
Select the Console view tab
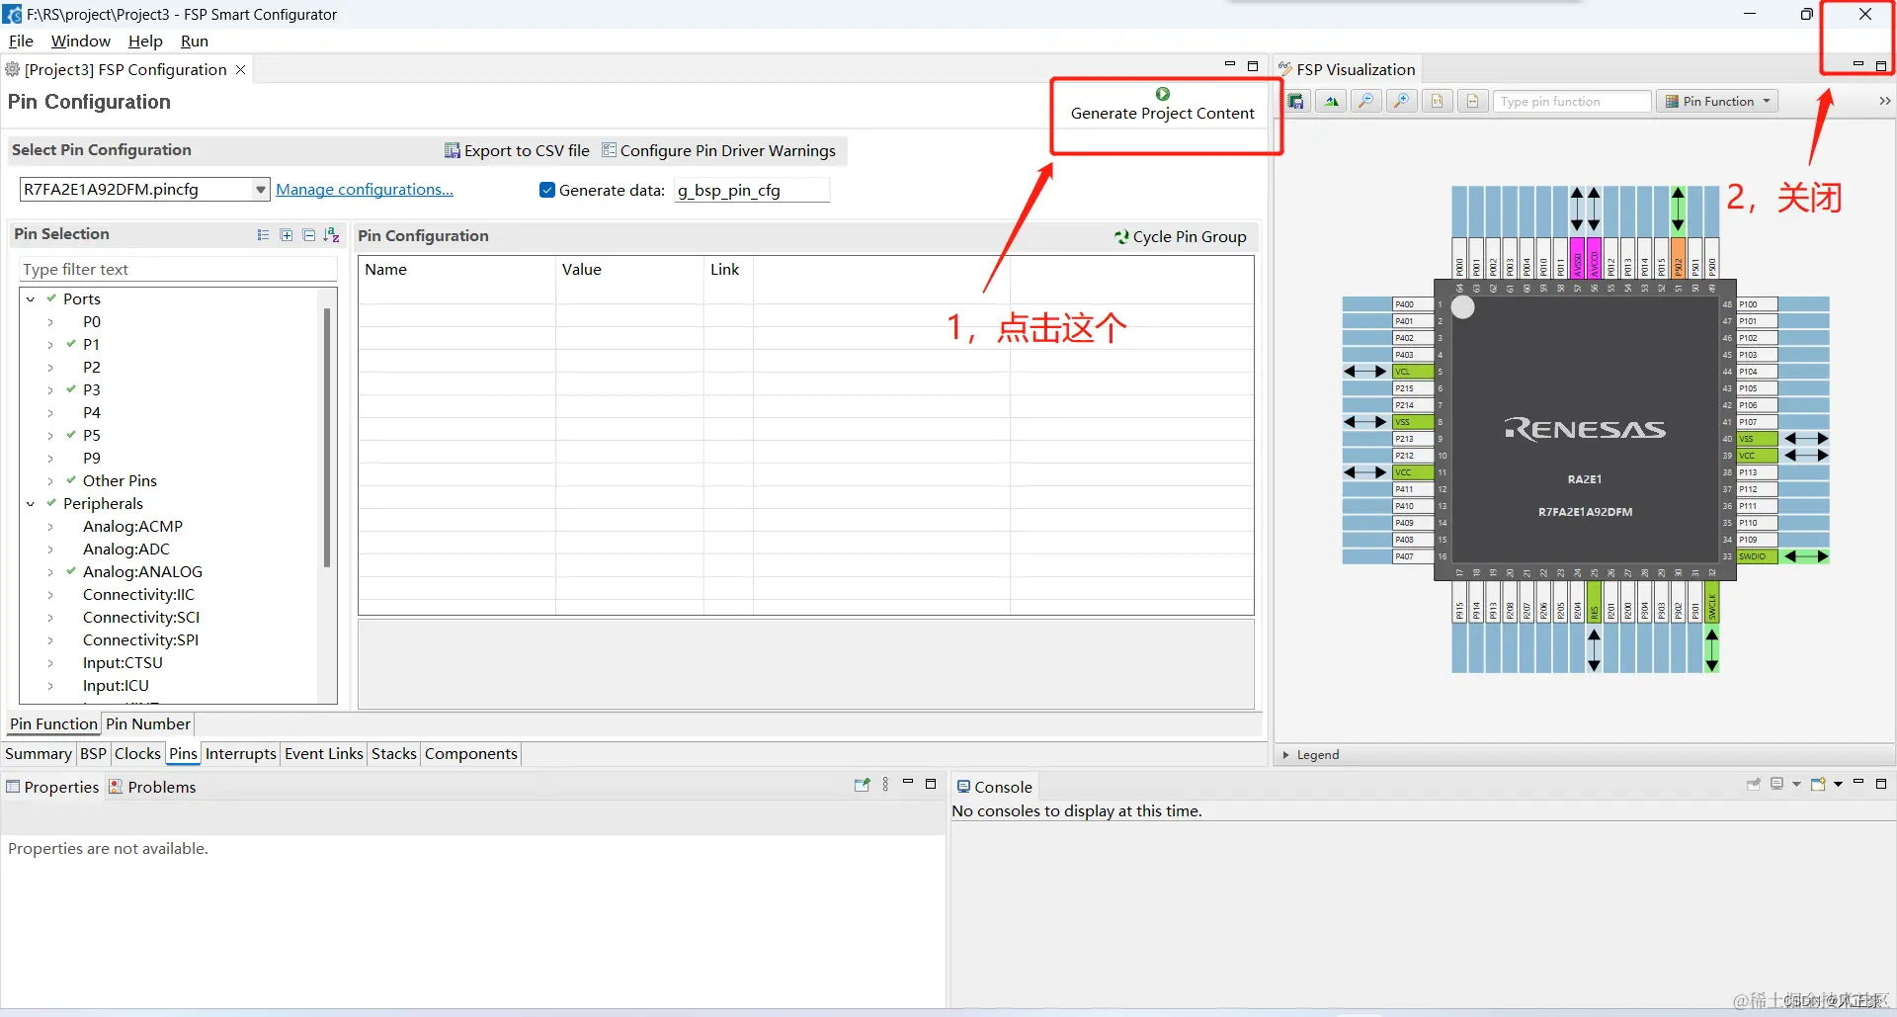coord(995,787)
